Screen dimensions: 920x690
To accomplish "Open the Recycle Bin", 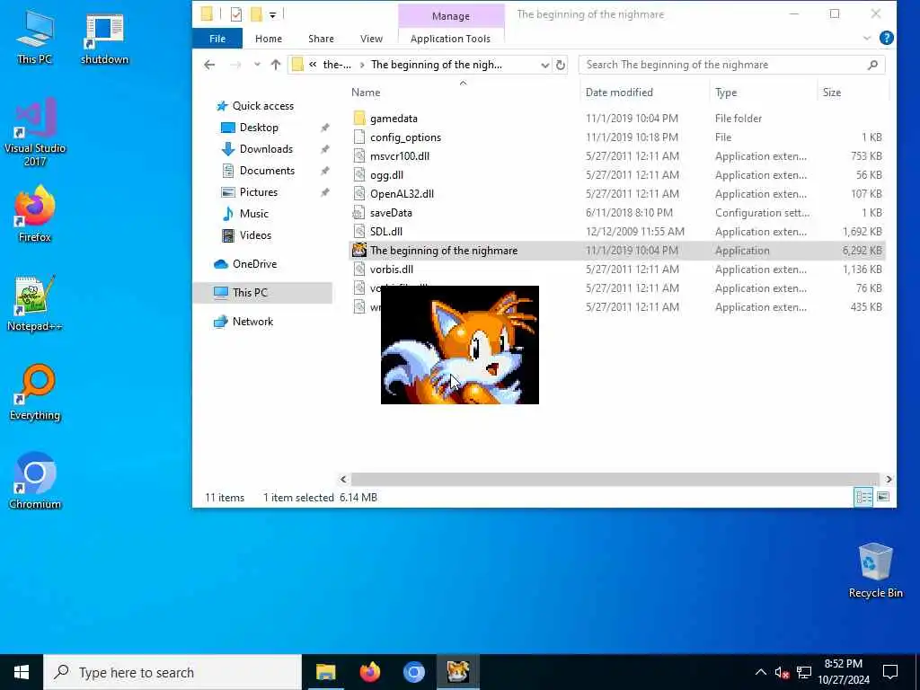I will click(875, 571).
